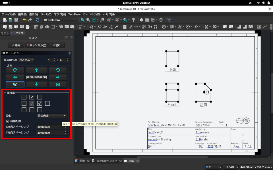Enable the top-right secondary projection checkbox
The width and height of the screenshot is (273, 170).
(40, 97)
